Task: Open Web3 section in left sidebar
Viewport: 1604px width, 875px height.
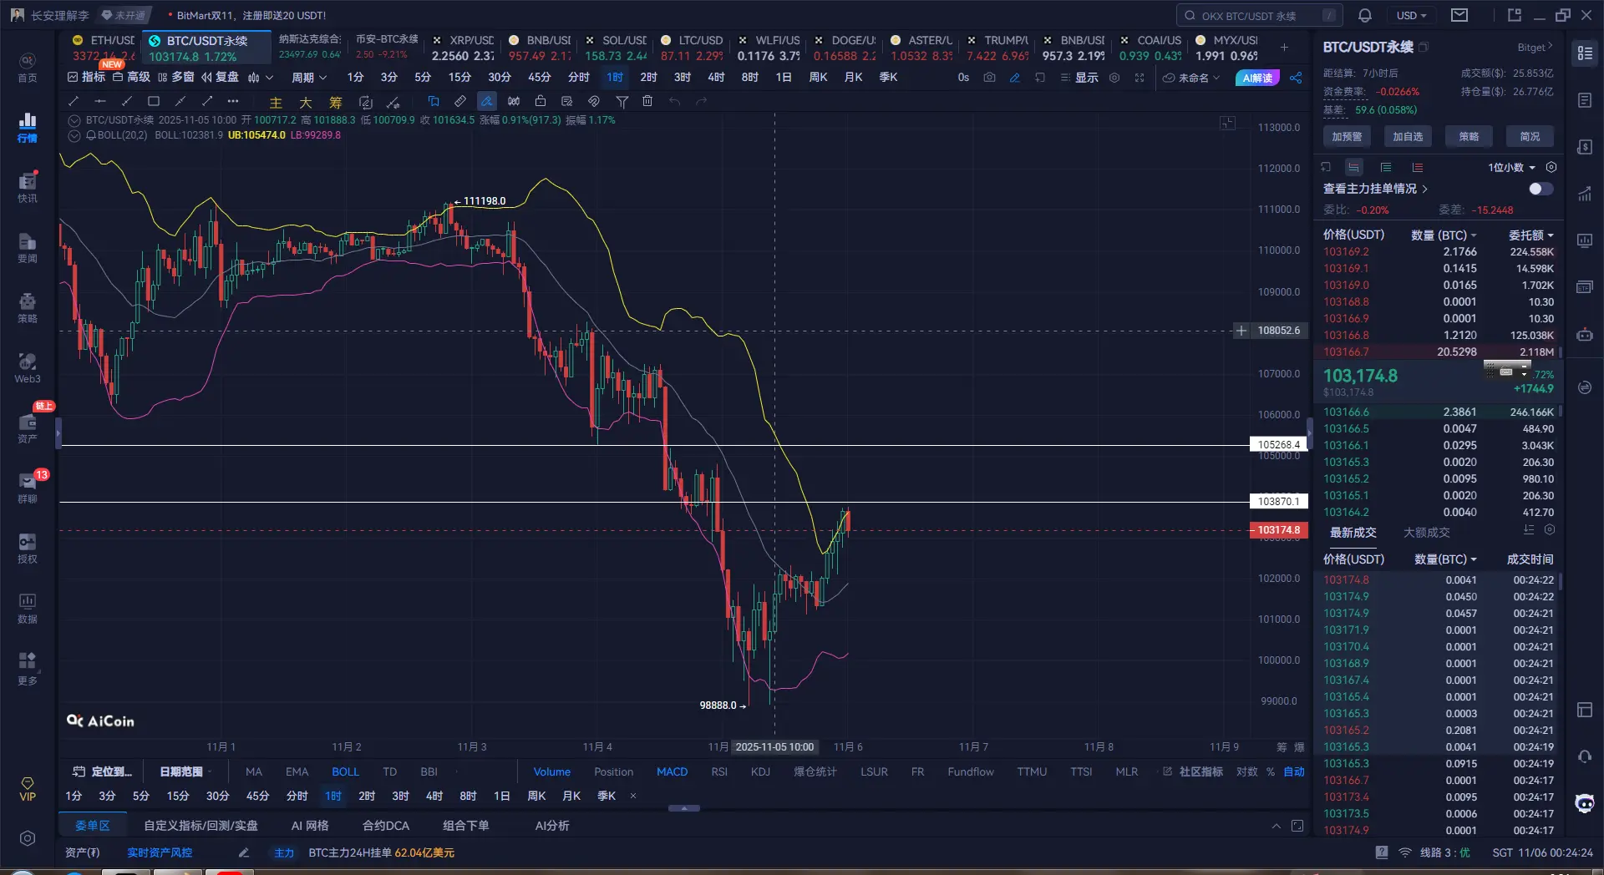Action: 28,368
